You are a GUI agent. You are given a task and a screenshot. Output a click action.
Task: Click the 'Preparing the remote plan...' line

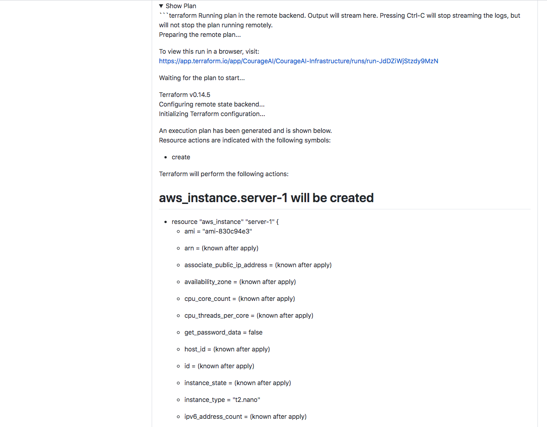pyautogui.click(x=200, y=35)
